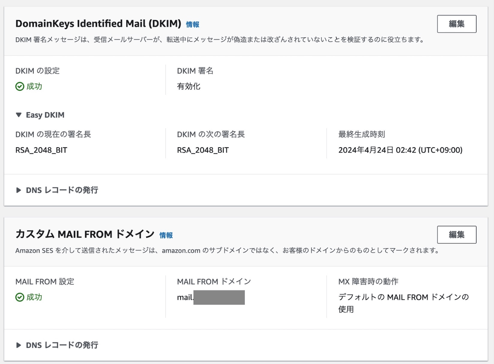Click the 最終生成時刻 timestamp value
494x364 pixels.
click(x=400, y=150)
